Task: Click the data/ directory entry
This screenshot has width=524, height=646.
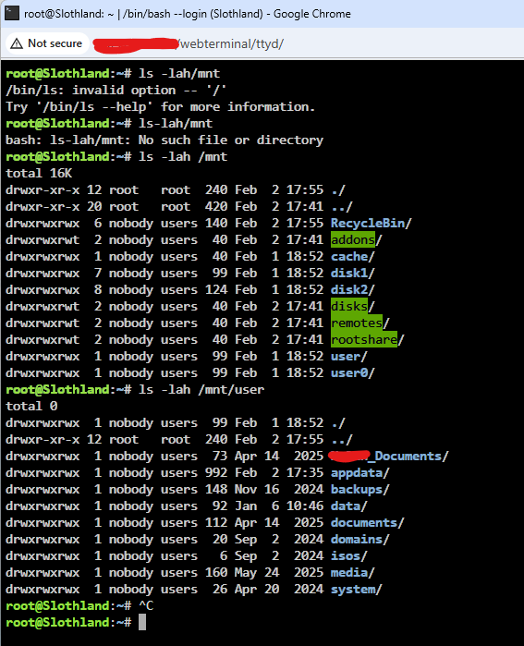Action: [x=349, y=506]
